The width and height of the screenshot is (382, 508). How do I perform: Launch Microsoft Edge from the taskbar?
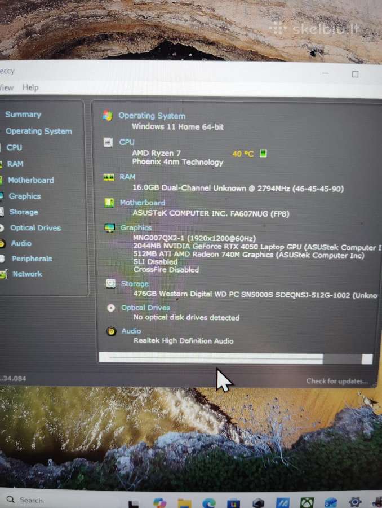pos(209,503)
